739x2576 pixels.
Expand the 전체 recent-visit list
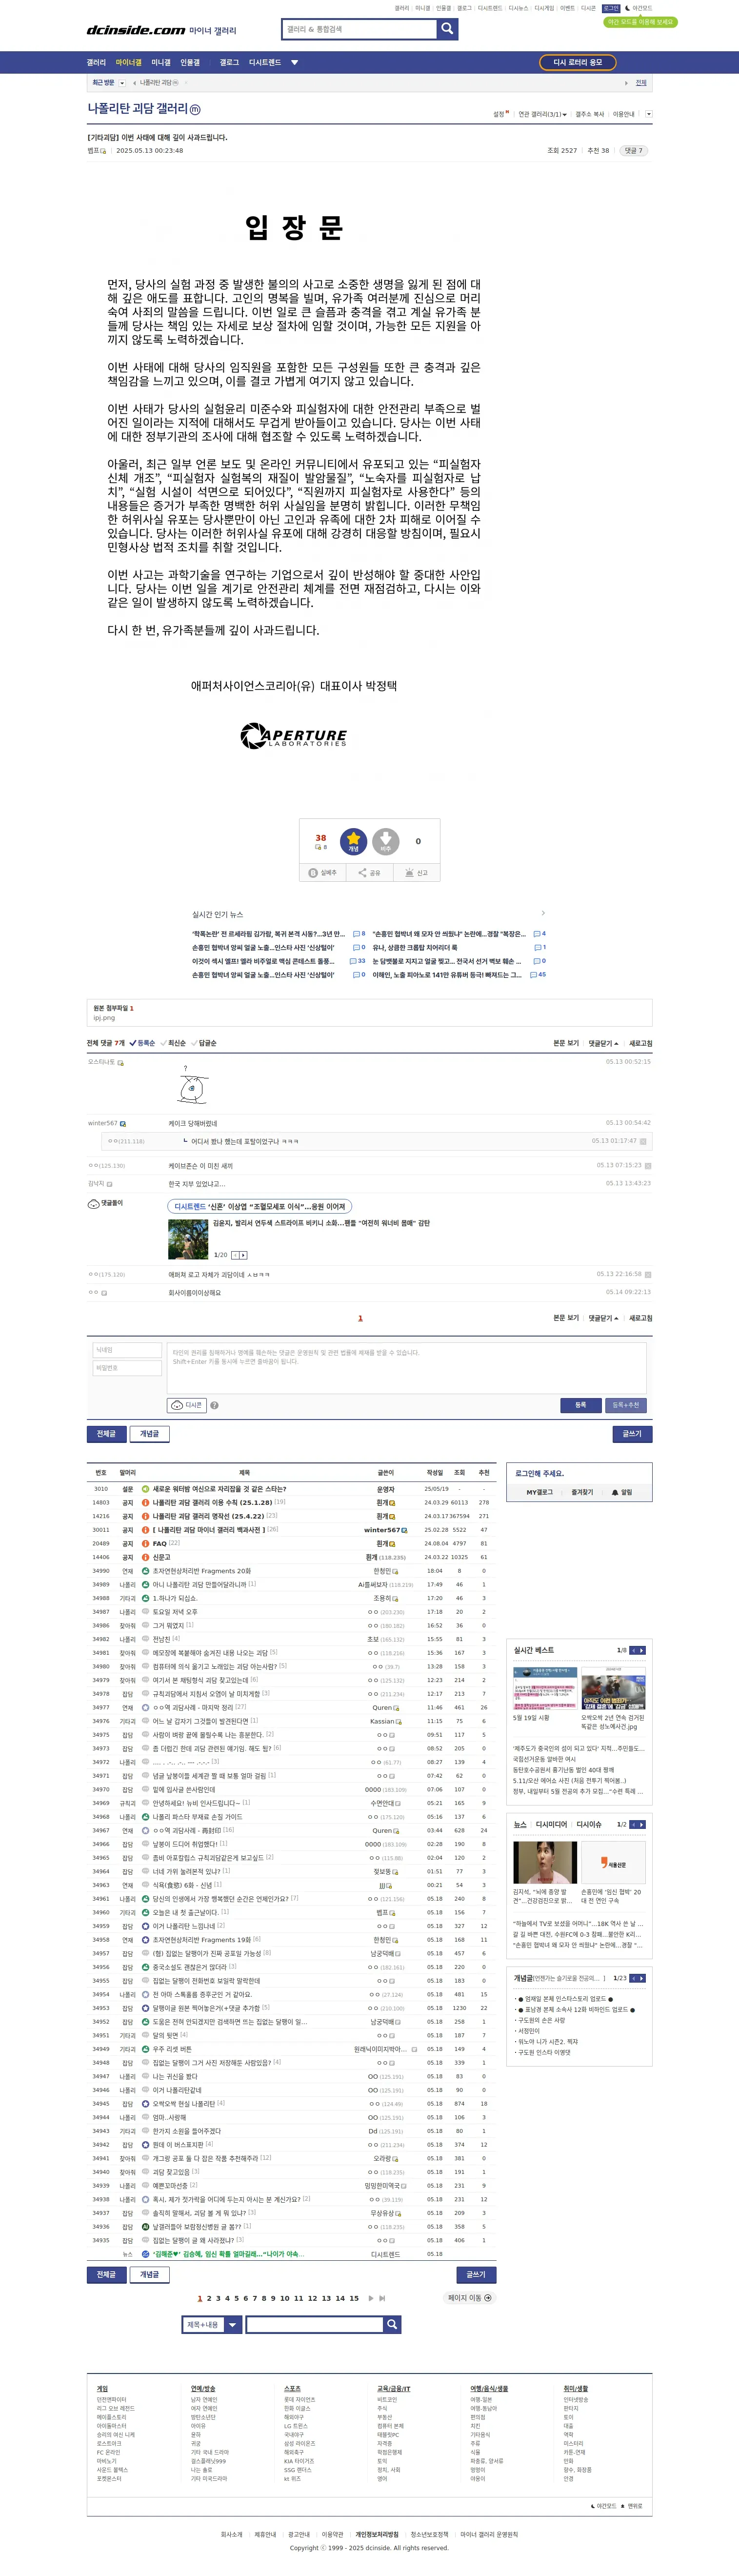point(641,83)
